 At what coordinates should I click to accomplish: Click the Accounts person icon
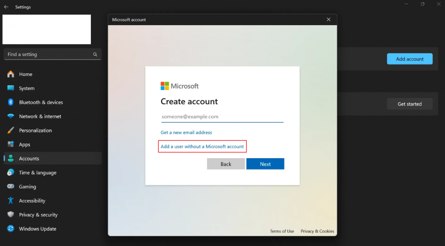(x=11, y=158)
